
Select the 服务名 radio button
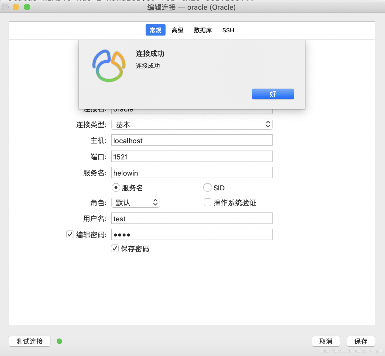(116, 187)
